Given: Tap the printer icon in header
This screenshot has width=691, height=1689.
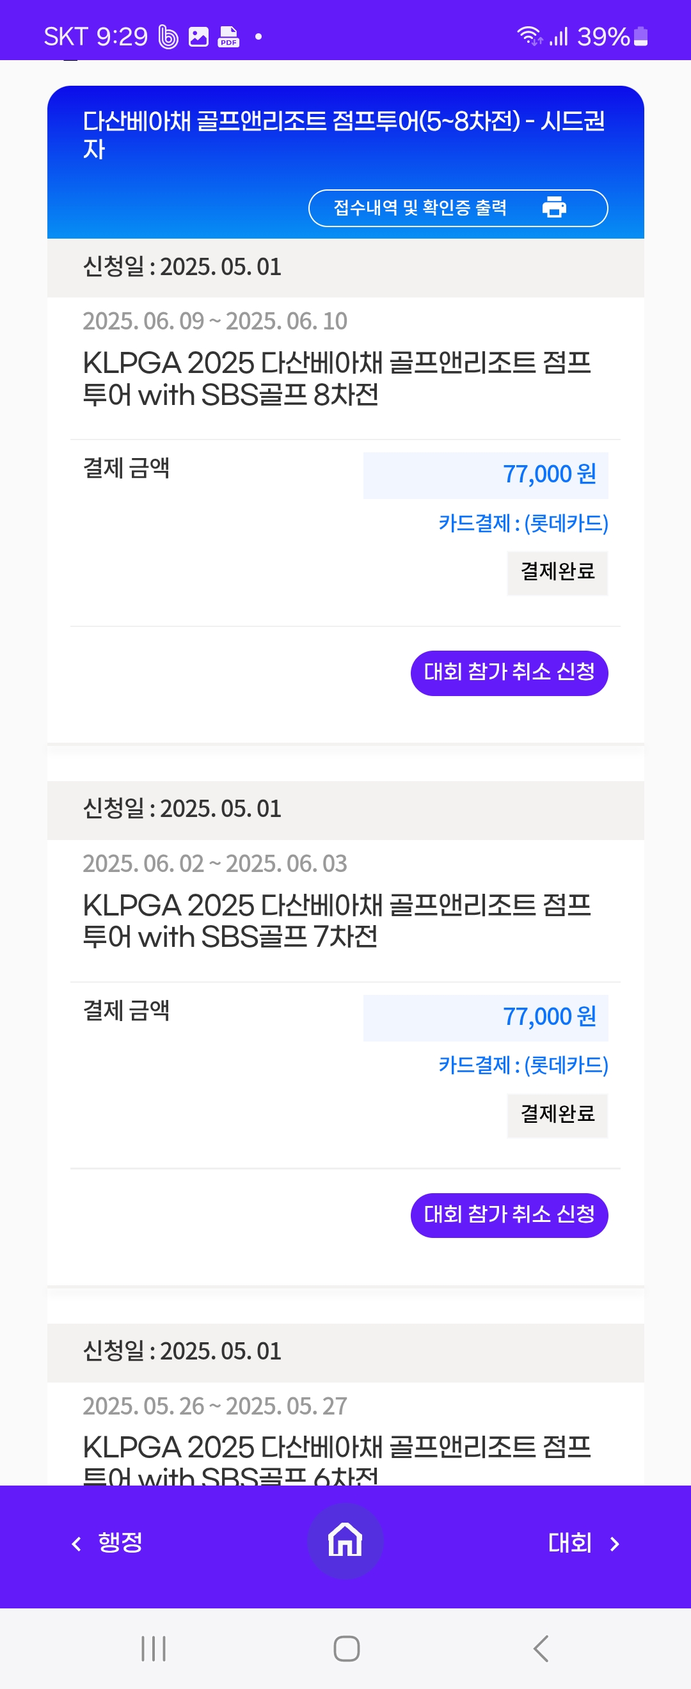Looking at the screenshot, I should pyautogui.click(x=554, y=207).
